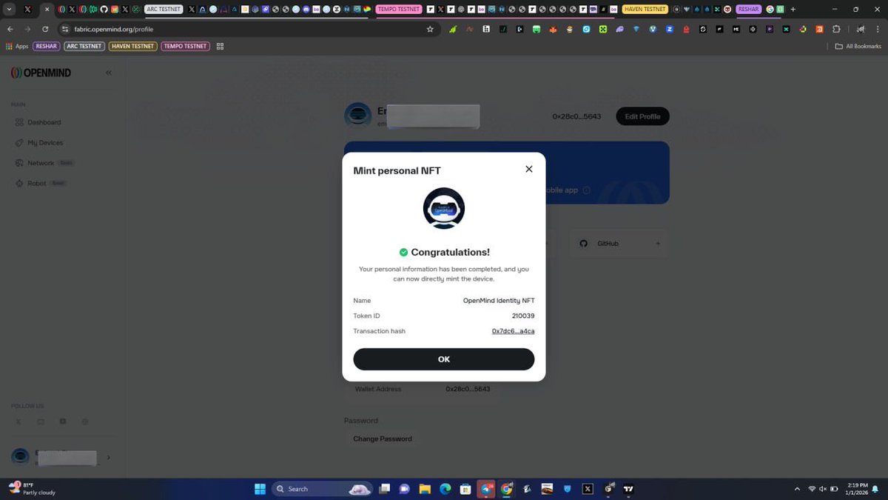888x500 pixels.
Task: Click the NFT avatar image in the dialog
Action: tap(444, 208)
